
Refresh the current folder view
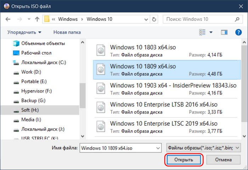pyautogui.click(x=154, y=19)
